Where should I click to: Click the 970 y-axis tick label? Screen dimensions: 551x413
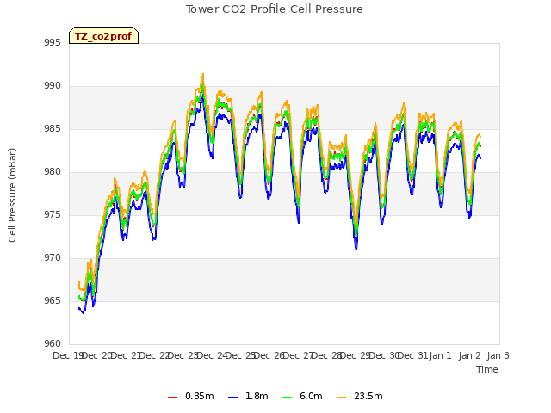point(53,258)
